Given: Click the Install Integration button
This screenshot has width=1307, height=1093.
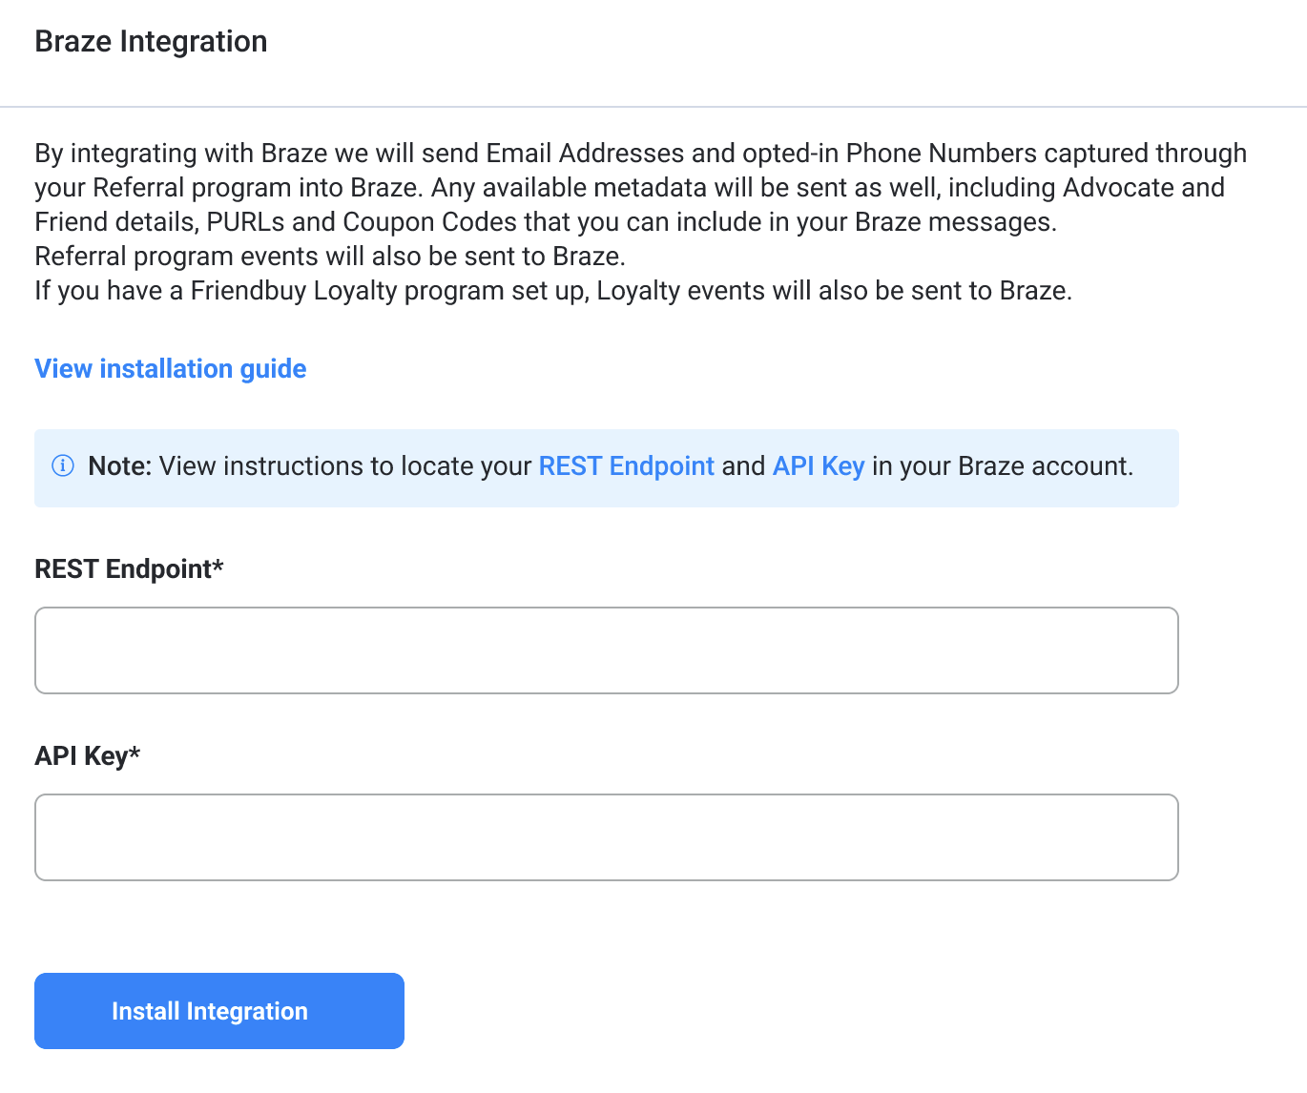Looking at the screenshot, I should pos(219,1011).
